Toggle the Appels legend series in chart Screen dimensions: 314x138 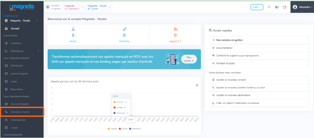point(112,128)
